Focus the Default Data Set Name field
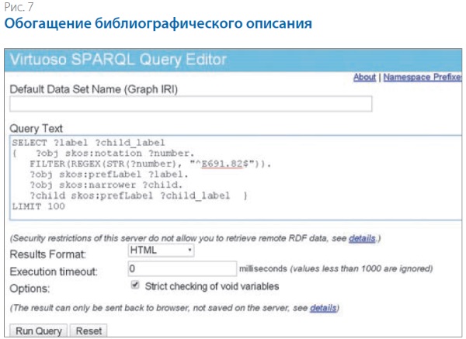Viewport: 466px width, 339px height. (x=191, y=104)
